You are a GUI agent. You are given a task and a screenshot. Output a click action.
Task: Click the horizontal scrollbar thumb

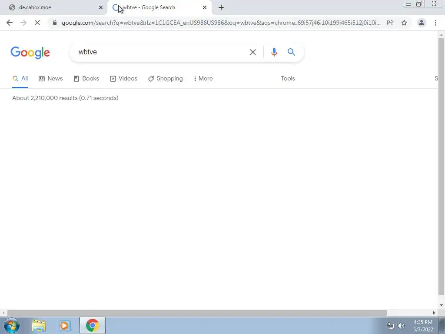[197, 313]
